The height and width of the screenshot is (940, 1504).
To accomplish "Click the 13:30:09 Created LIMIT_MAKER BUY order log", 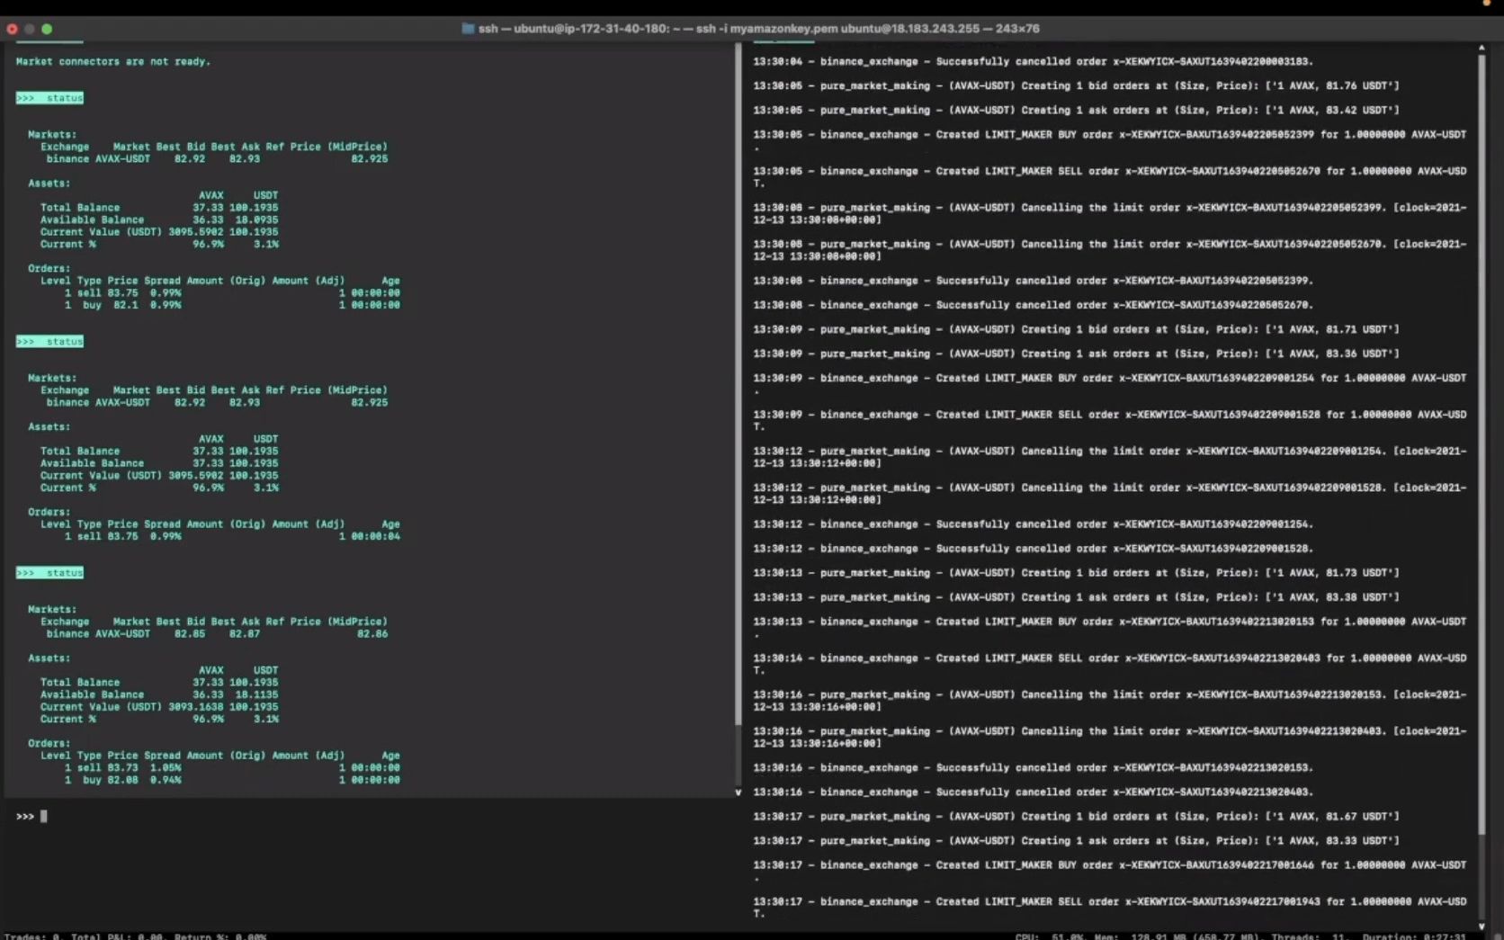I will pyautogui.click(x=1109, y=384).
